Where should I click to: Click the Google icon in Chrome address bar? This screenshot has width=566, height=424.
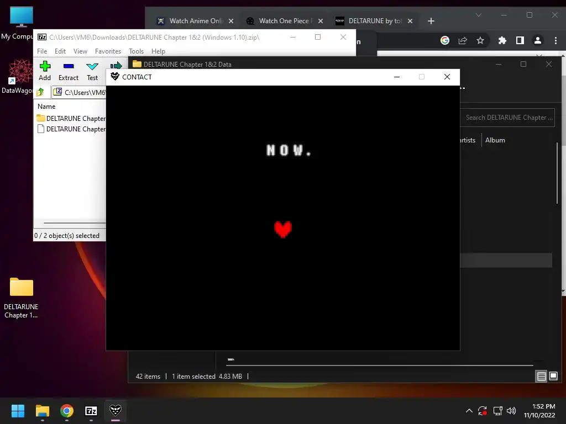tap(445, 40)
